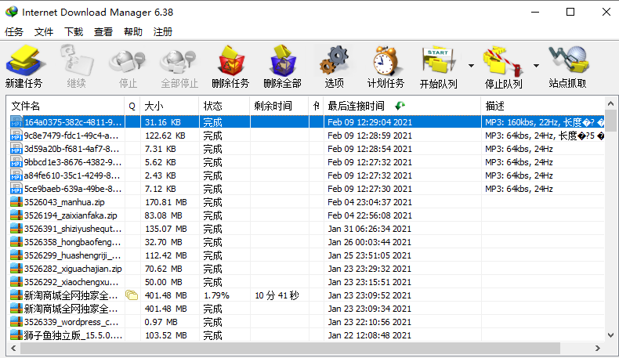Click the 删除全部 delete-all icon

tap(283, 60)
